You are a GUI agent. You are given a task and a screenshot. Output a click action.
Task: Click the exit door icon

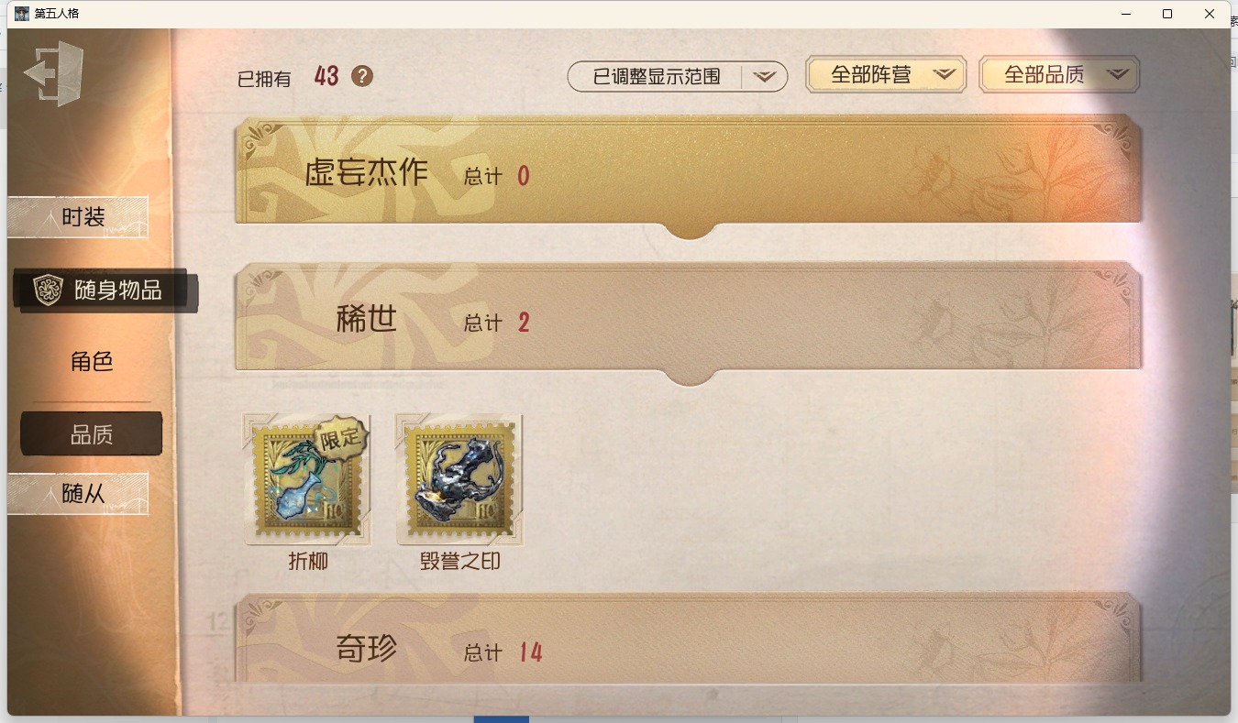coord(53,74)
